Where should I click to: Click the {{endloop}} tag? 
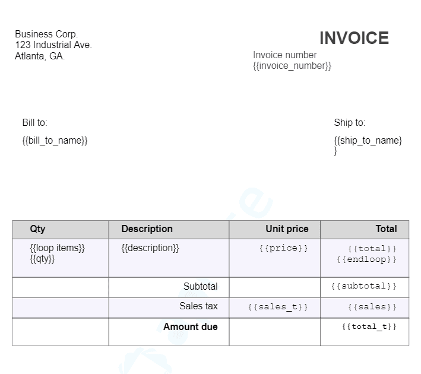(366, 259)
